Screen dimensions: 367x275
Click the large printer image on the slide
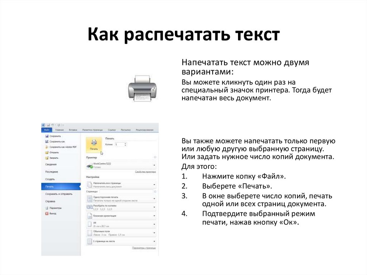tap(142, 88)
